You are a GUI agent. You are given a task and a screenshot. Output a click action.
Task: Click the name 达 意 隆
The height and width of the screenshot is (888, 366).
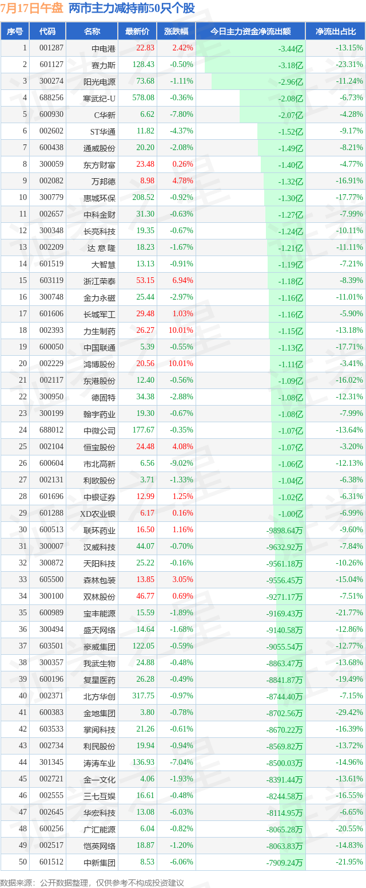coord(101,247)
